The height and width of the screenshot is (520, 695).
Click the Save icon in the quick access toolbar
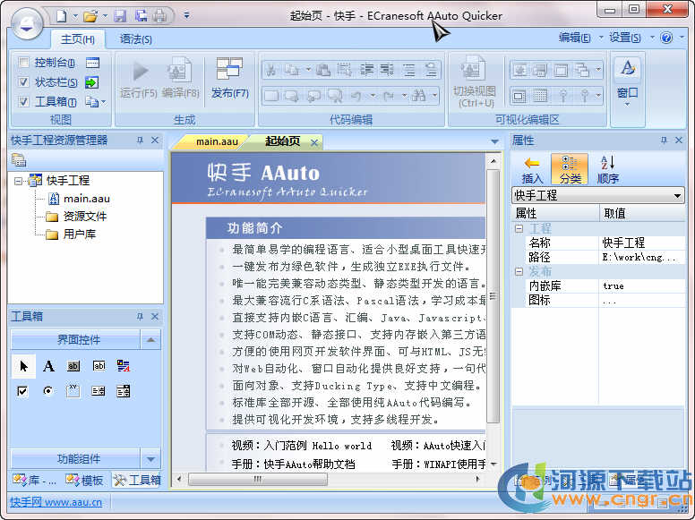pyautogui.click(x=120, y=15)
